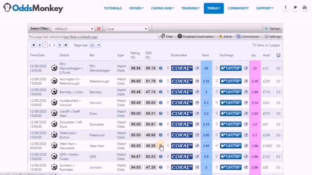Click info icon for Peterborough row
This screenshot has width=312, height=175.
[x=160, y=81]
